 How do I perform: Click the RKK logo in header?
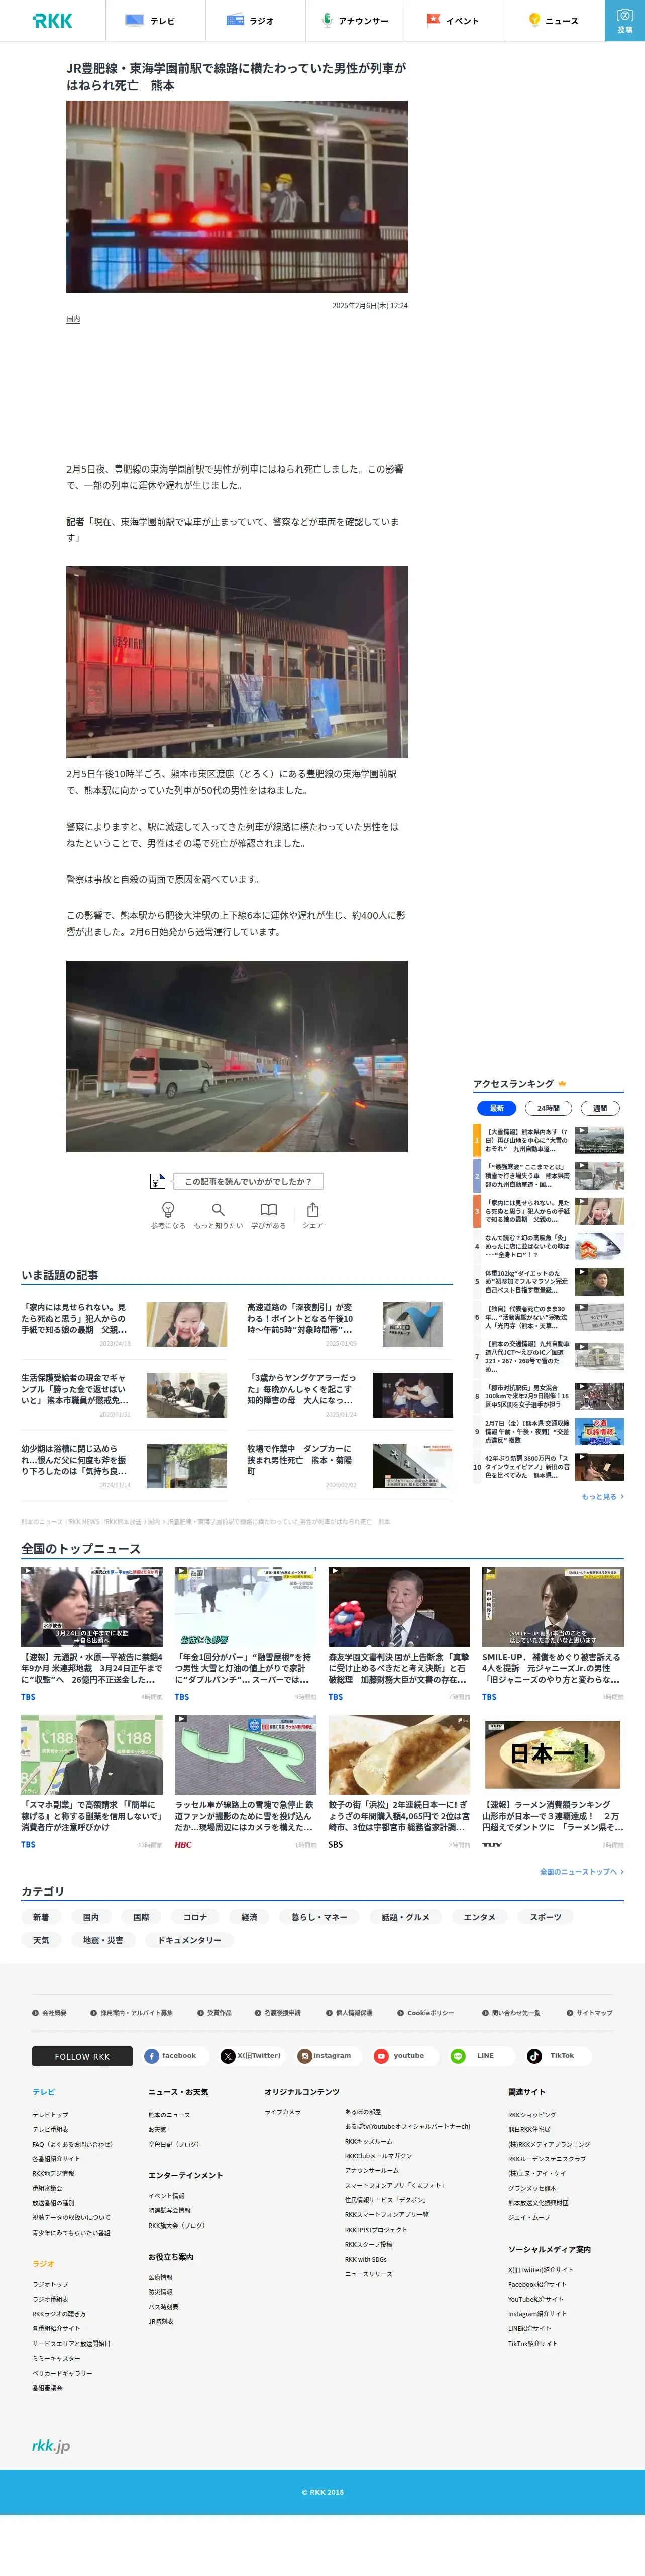[52, 20]
